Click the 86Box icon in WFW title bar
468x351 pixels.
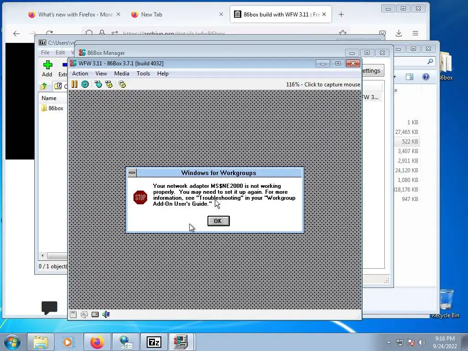pos(73,63)
